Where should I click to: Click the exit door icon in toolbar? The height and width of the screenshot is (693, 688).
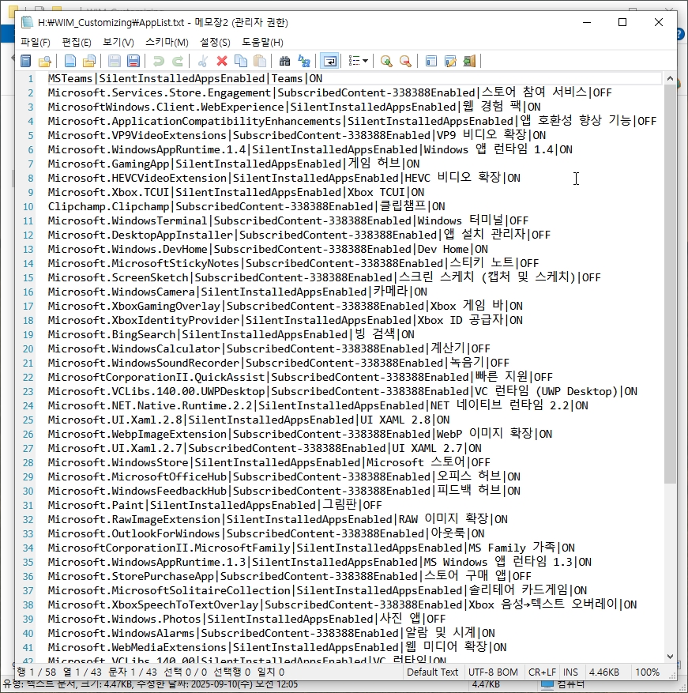click(469, 61)
